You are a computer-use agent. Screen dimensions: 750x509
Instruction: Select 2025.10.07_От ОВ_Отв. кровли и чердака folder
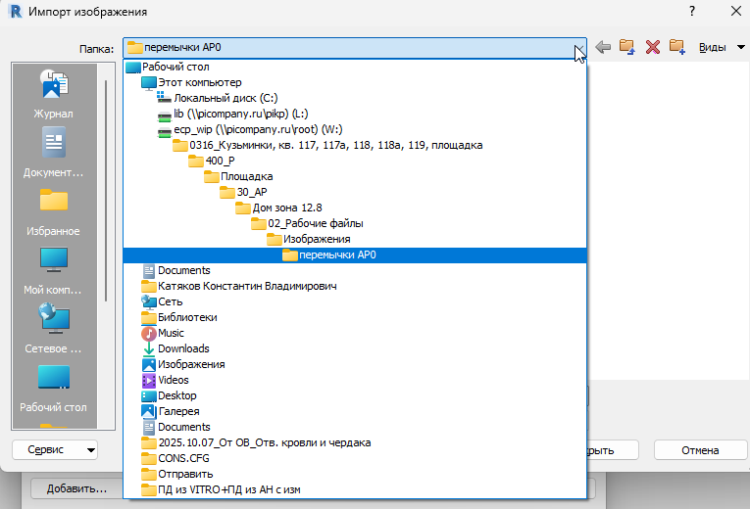(355, 443)
